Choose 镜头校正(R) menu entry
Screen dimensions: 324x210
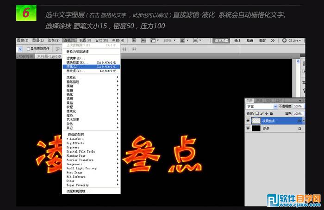[x=91, y=62]
